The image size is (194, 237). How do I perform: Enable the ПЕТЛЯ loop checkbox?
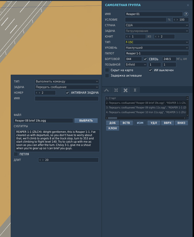coord(16,154)
